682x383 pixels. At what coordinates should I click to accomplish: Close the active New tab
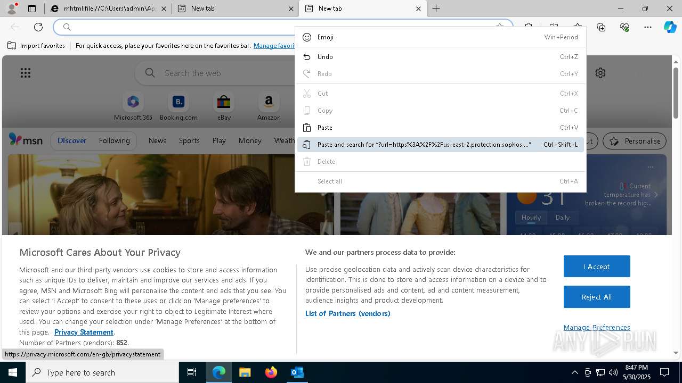point(418,9)
